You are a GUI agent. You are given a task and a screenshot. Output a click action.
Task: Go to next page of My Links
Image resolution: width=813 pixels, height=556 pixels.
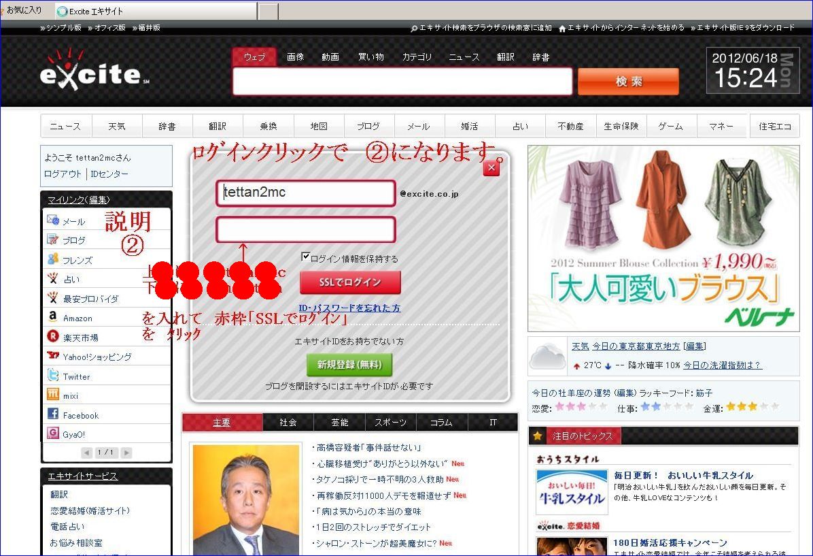pyautogui.click(x=126, y=453)
